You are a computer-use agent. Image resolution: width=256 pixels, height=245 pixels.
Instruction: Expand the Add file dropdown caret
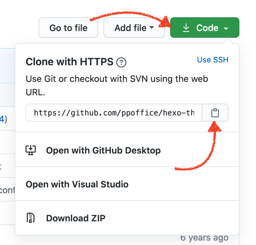pyautogui.click(x=152, y=28)
